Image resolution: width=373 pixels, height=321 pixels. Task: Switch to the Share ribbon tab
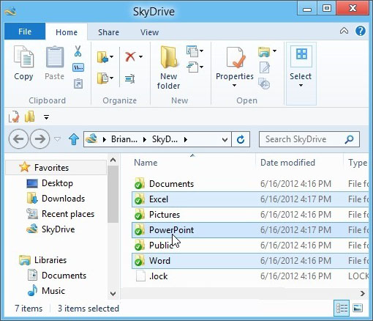108,32
